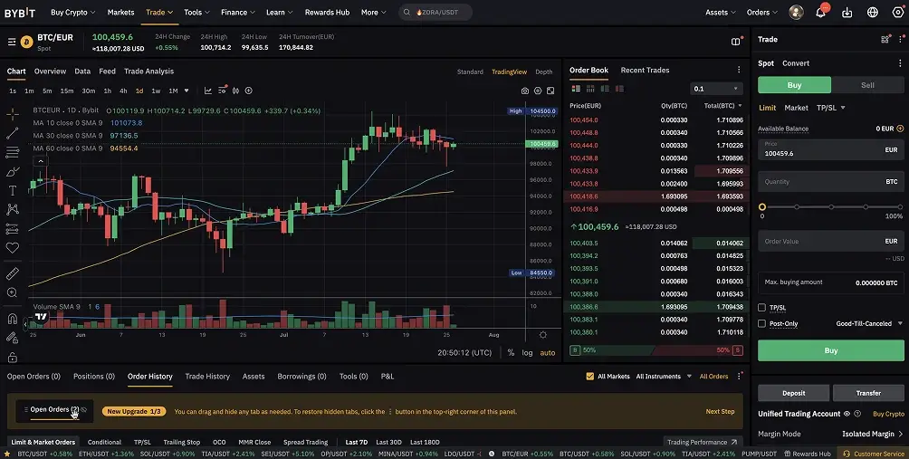Open Customer Service link
This screenshot has width=909, height=459.
pyautogui.click(x=874, y=454)
